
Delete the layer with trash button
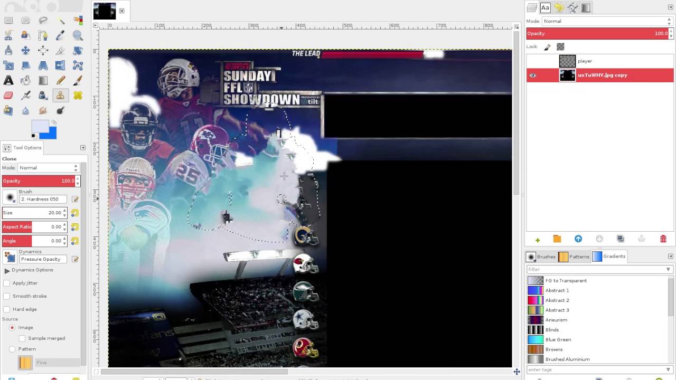[663, 239]
